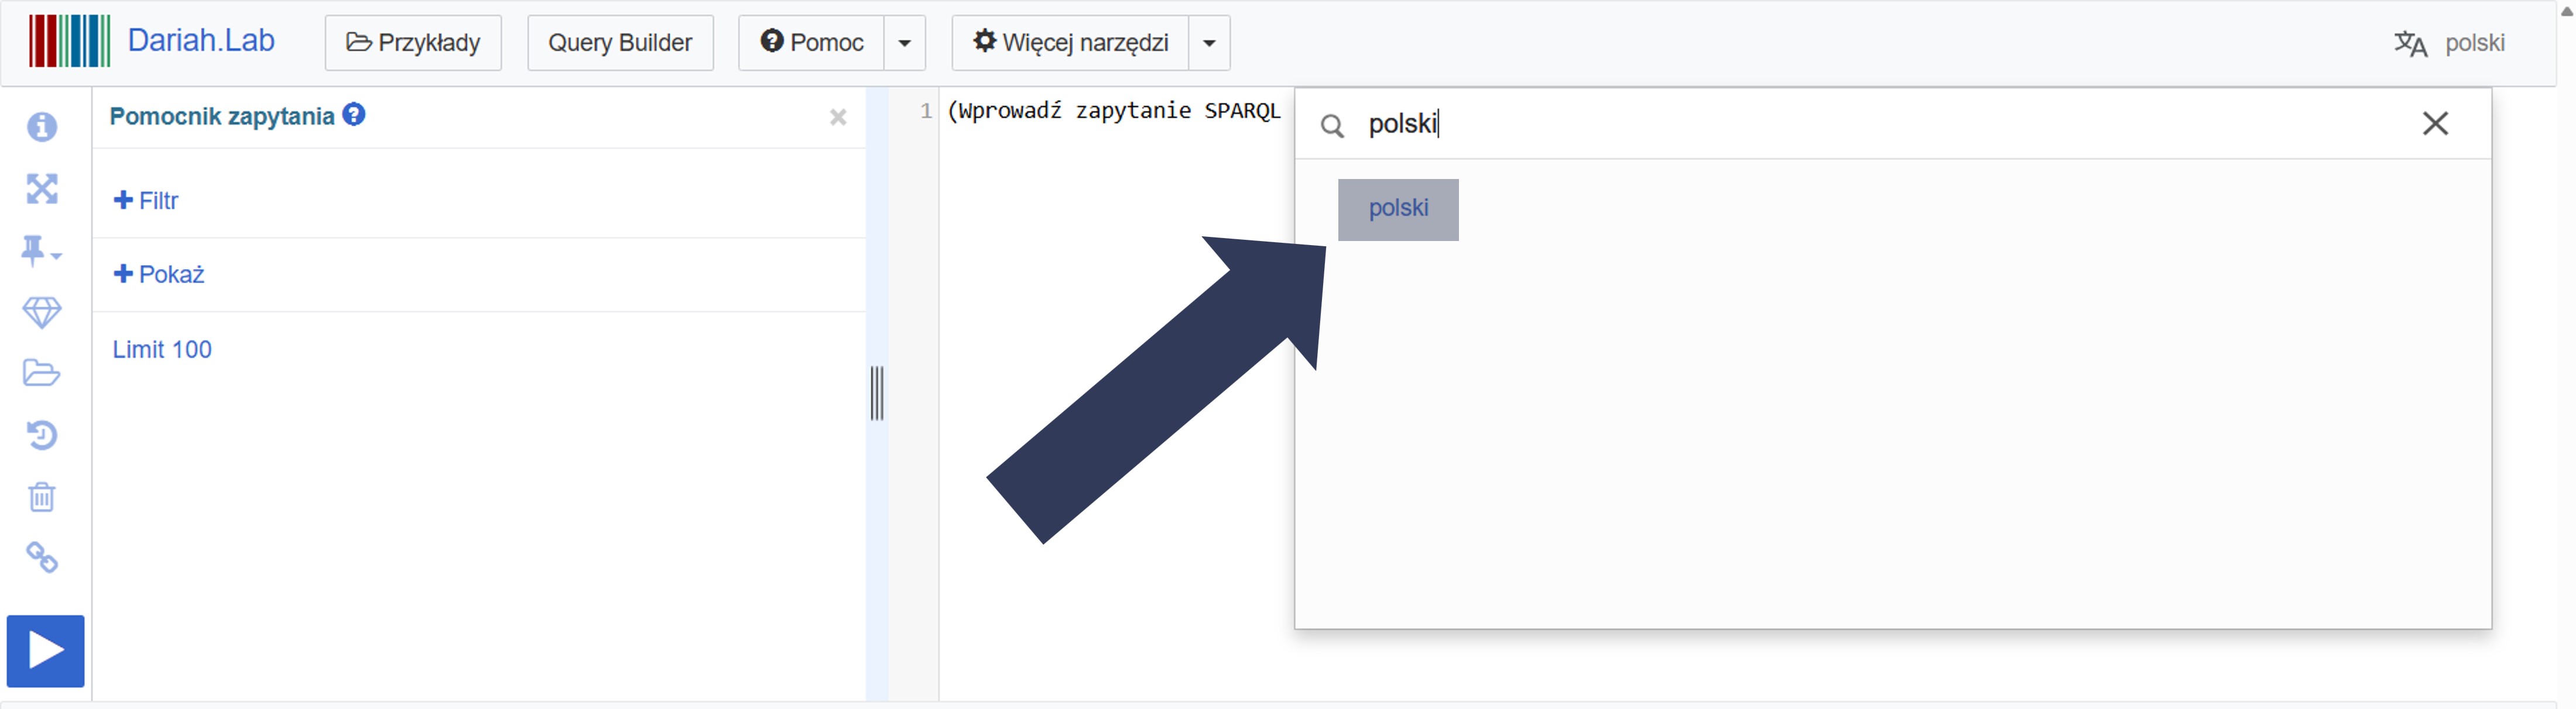Screen dimensions: 2576x709
Task: Select polski from language results
Action: [1398, 209]
